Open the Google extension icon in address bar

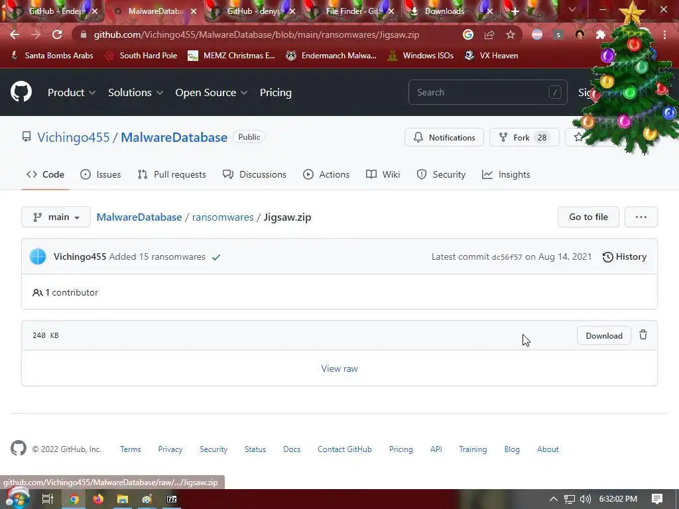point(467,34)
